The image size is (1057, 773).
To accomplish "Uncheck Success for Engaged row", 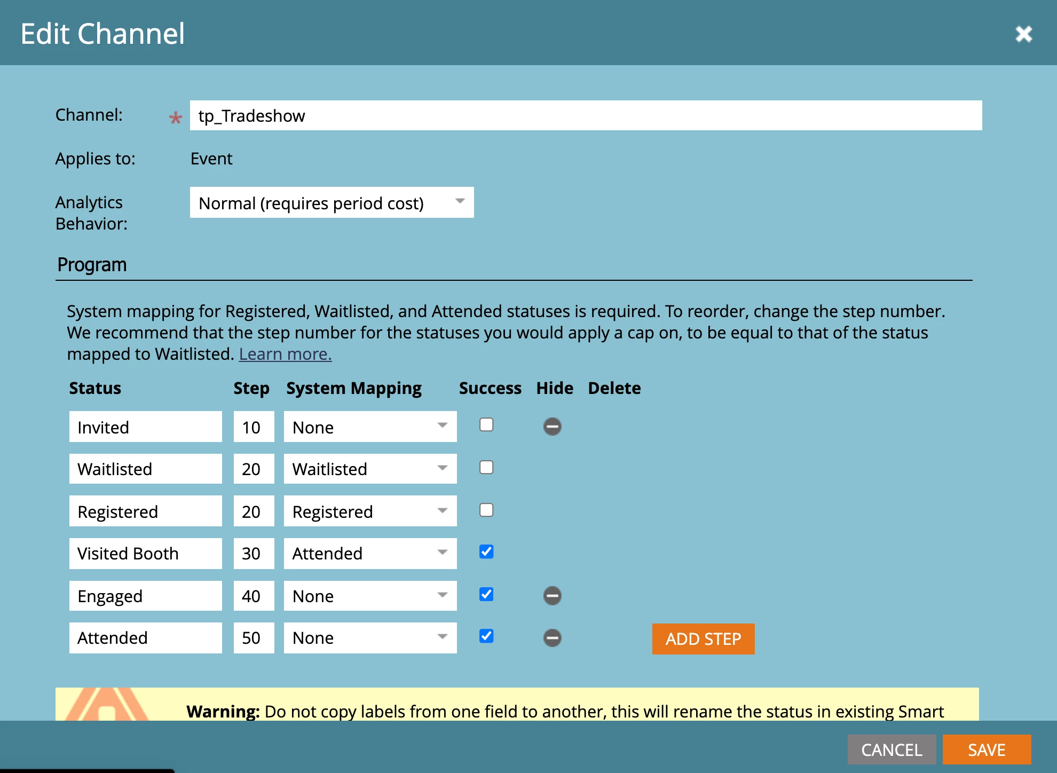I will (486, 594).
